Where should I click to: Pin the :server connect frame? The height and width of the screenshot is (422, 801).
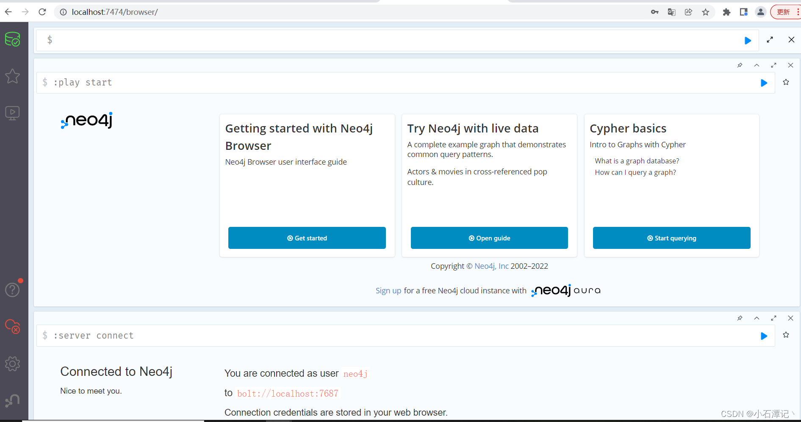coord(740,318)
